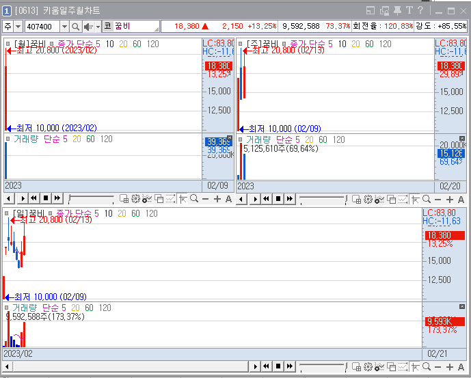
Task: Close weekly chart volume panel with X
Action: click(x=462, y=139)
